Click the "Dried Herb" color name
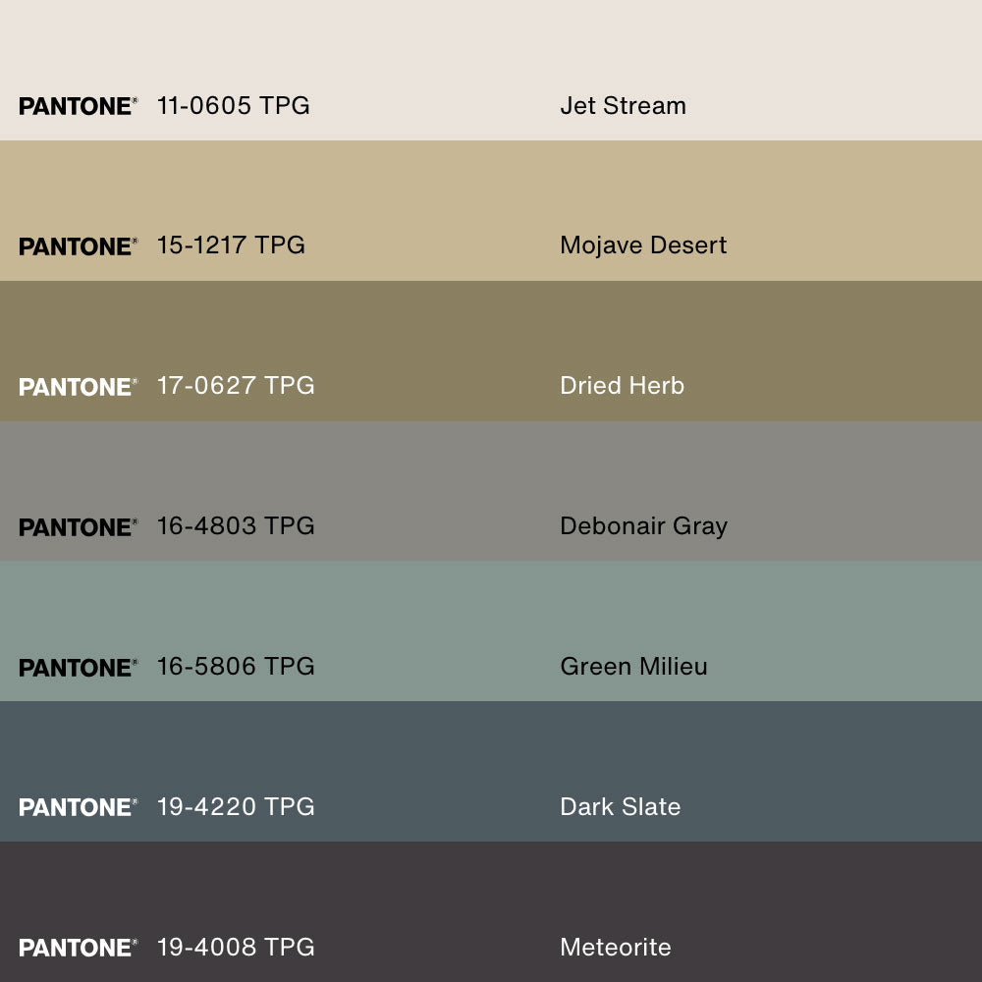982x982 pixels. point(622,386)
